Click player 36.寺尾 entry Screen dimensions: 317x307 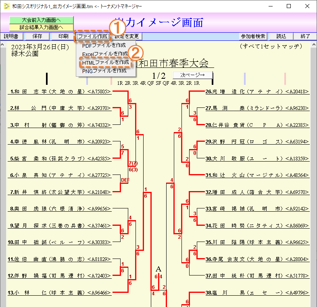tap(257, 259)
